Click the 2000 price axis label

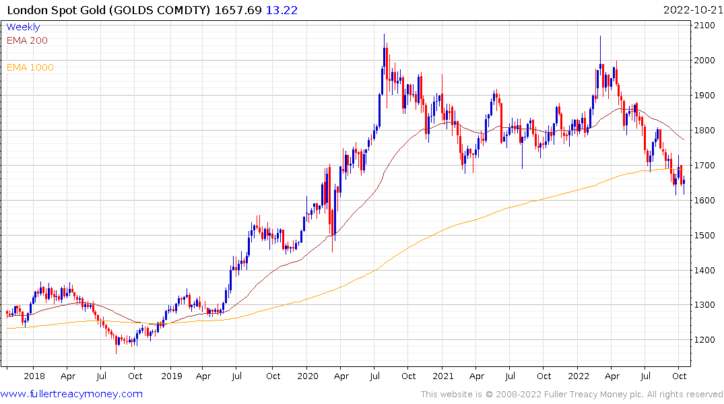click(704, 61)
